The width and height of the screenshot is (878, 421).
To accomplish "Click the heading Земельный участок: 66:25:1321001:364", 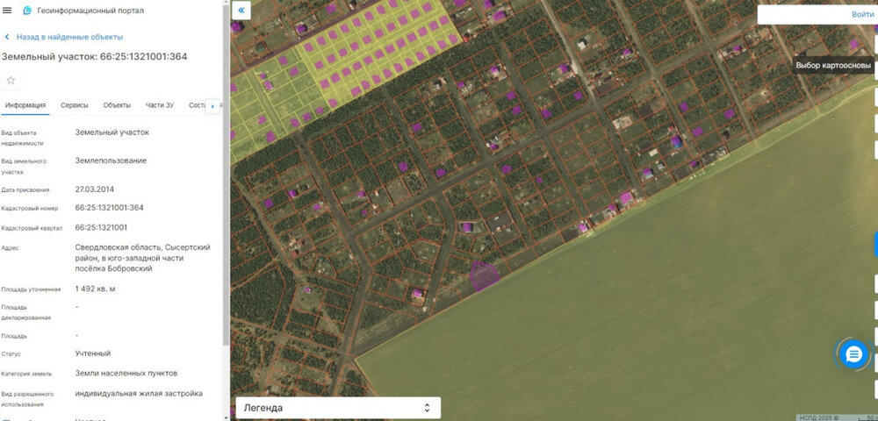I will coord(95,56).
